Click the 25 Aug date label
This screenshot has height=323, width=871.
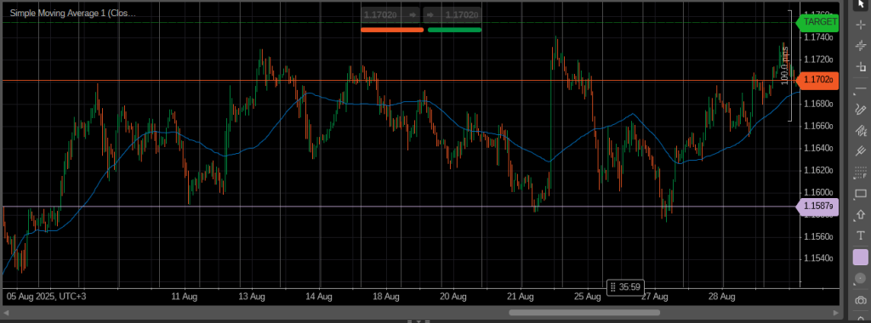(588, 297)
